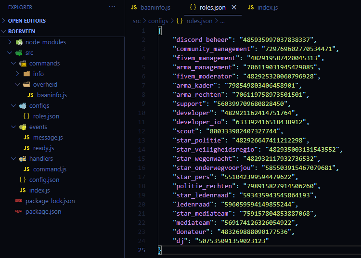The height and width of the screenshot is (258, 361).
Task: Click the configs folder icon
Action: 23,106
